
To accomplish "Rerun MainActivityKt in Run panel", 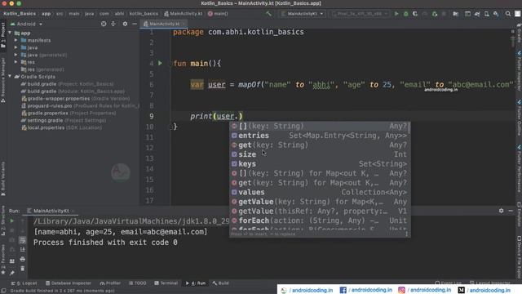I will tap(12, 220).
